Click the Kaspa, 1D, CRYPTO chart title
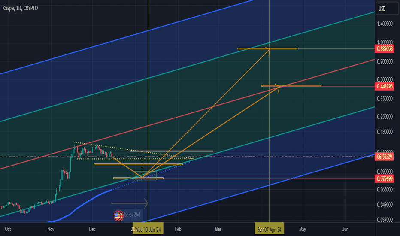Image resolution: width=400 pixels, height=236 pixels. pyautogui.click(x=20, y=8)
